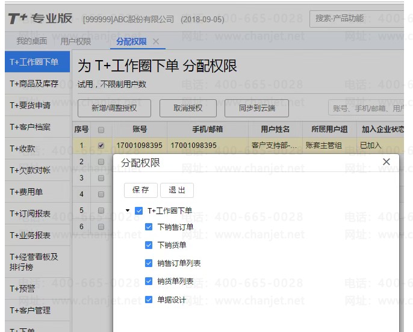413x332 pixels.
Task: Open T+收款 in sidebar
Action: tap(37, 149)
